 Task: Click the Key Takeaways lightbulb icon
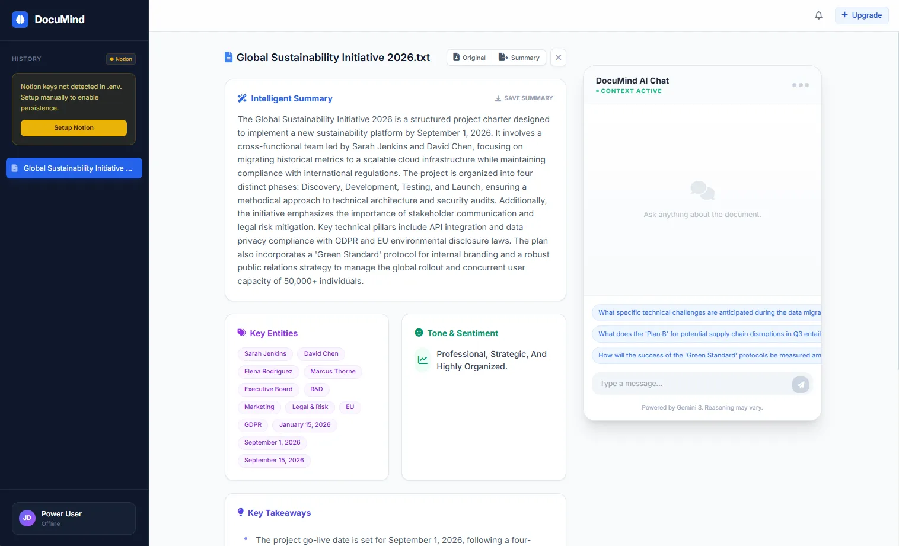coord(240,512)
